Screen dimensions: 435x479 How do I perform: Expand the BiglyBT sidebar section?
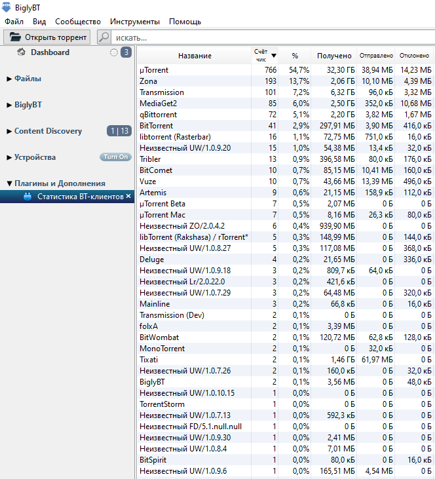pyautogui.click(x=9, y=105)
